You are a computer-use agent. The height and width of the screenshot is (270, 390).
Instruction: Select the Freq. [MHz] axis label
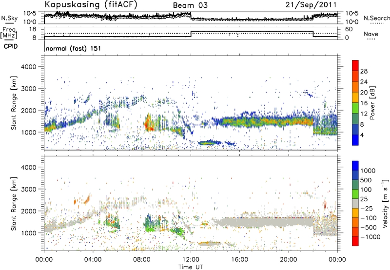(9, 33)
